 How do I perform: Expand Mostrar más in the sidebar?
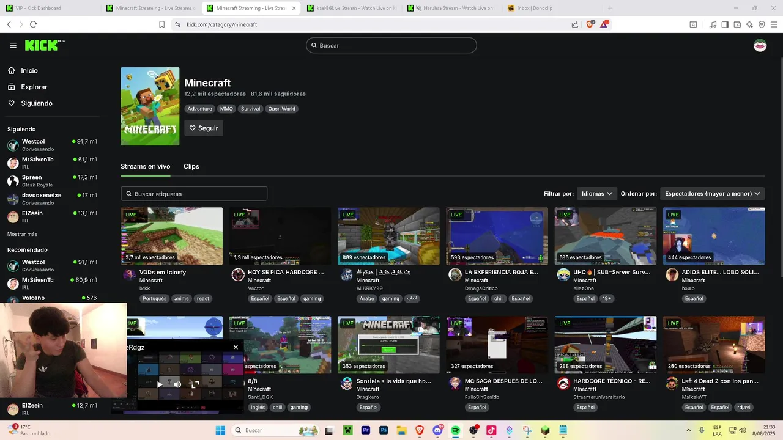pyautogui.click(x=22, y=234)
